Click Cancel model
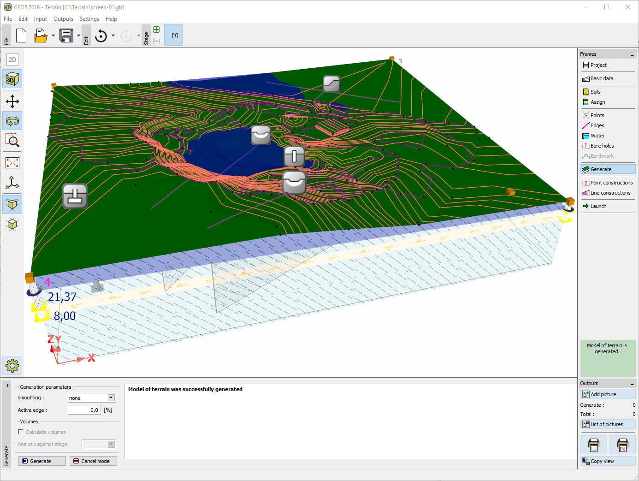 tap(93, 461)
